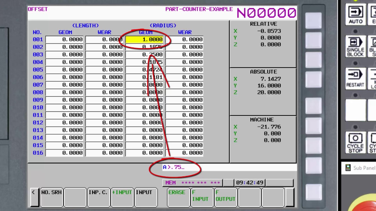
Task: Click the NO. column header
Action: click(x=37, y=32)
